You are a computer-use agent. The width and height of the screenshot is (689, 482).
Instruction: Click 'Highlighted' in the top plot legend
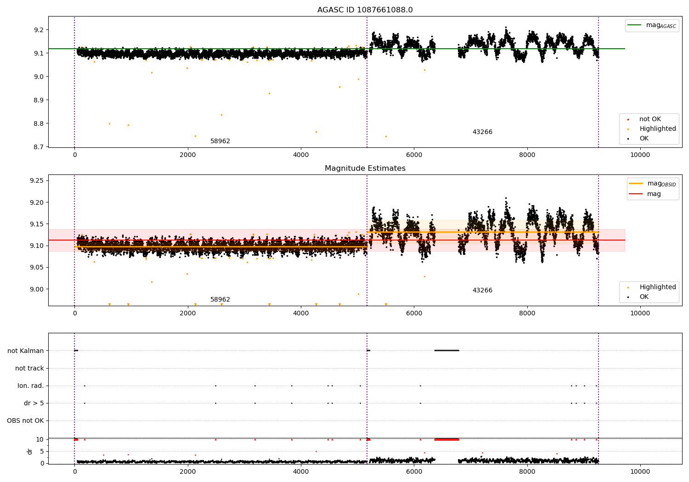click(658, 129)
